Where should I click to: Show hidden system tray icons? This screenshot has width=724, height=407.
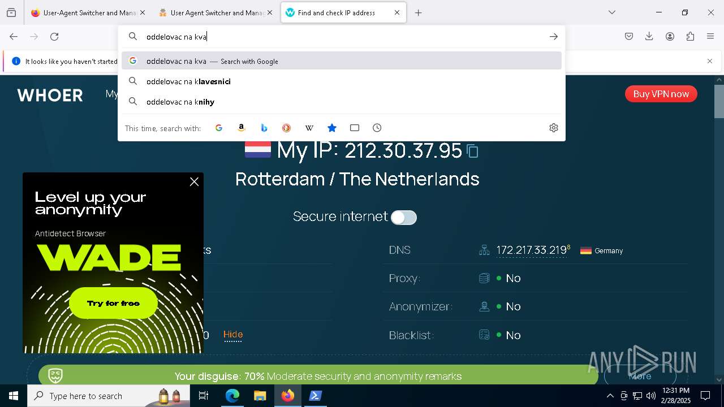click(x=610, y=396)
